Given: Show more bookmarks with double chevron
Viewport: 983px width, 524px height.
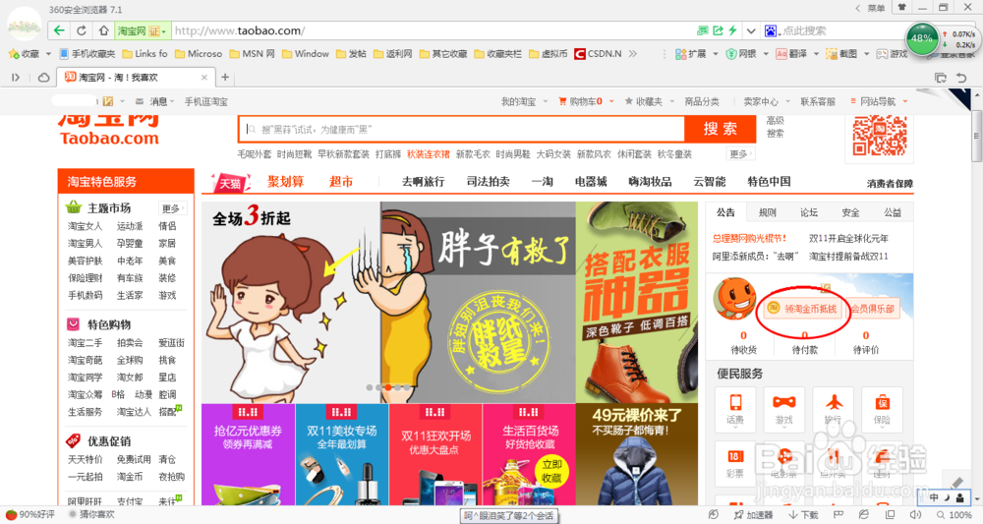Looking at the screenshot, I should coord(633,54).
